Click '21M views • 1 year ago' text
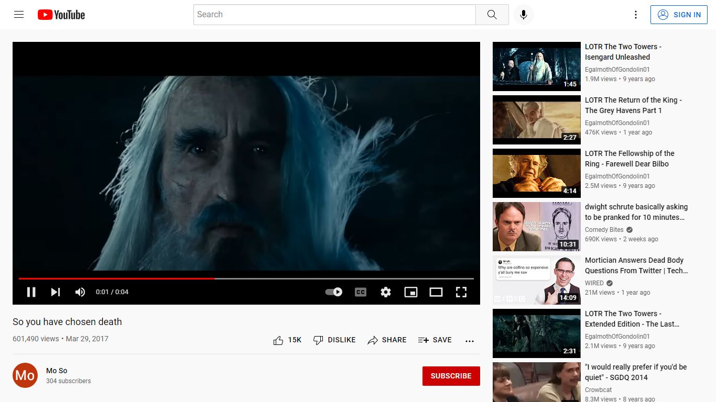 [617, 293]
